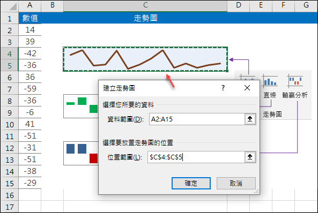
Task: Select the cell with value 36 in row 6
Action: pyautogui.click(x=30, y=77)
